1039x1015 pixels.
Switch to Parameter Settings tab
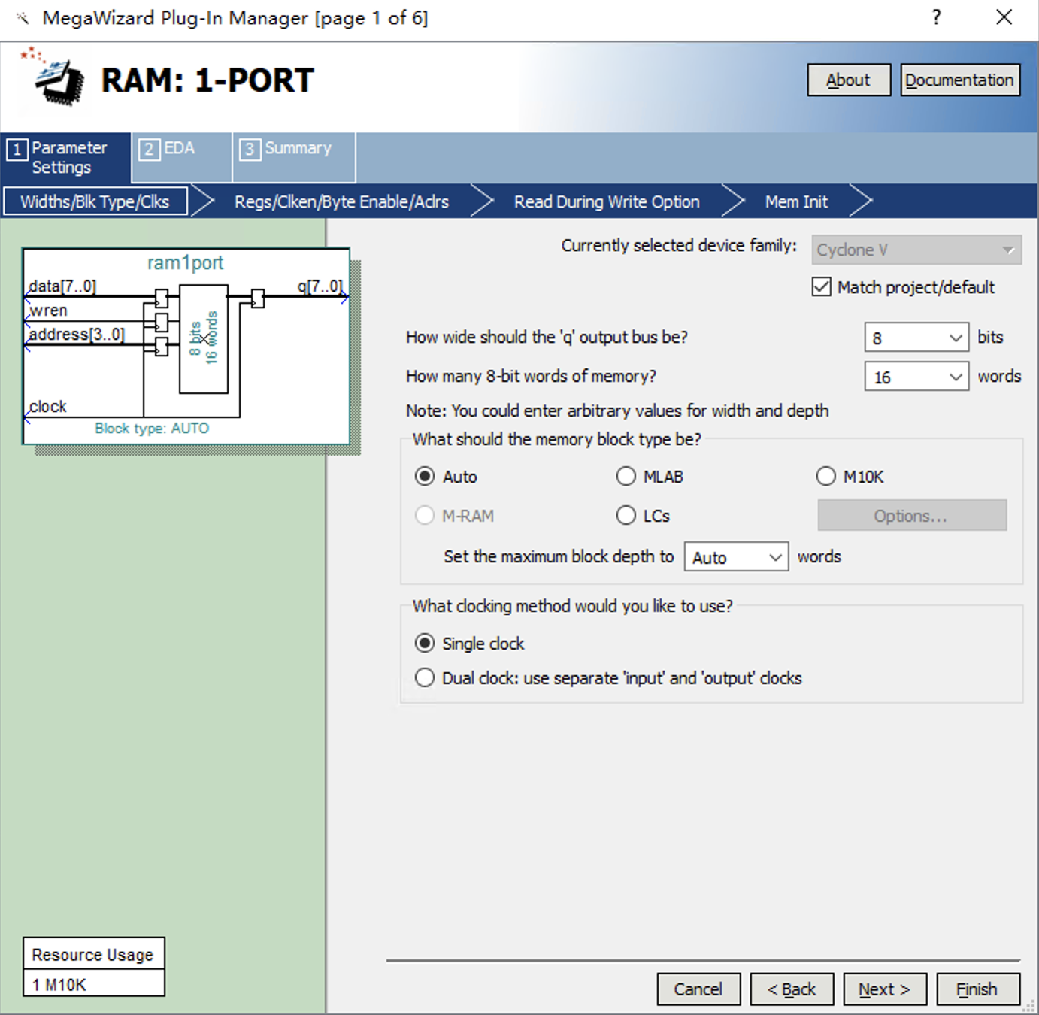pos(66,158)
